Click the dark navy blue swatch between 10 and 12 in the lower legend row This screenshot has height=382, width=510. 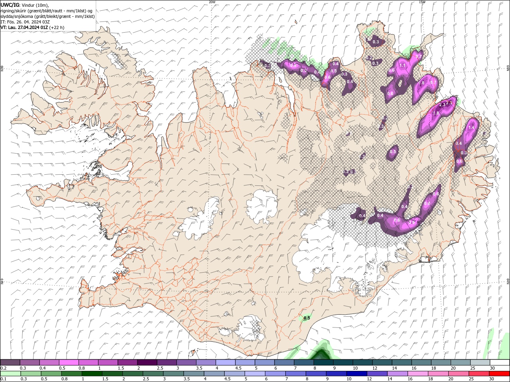[357, 374]
